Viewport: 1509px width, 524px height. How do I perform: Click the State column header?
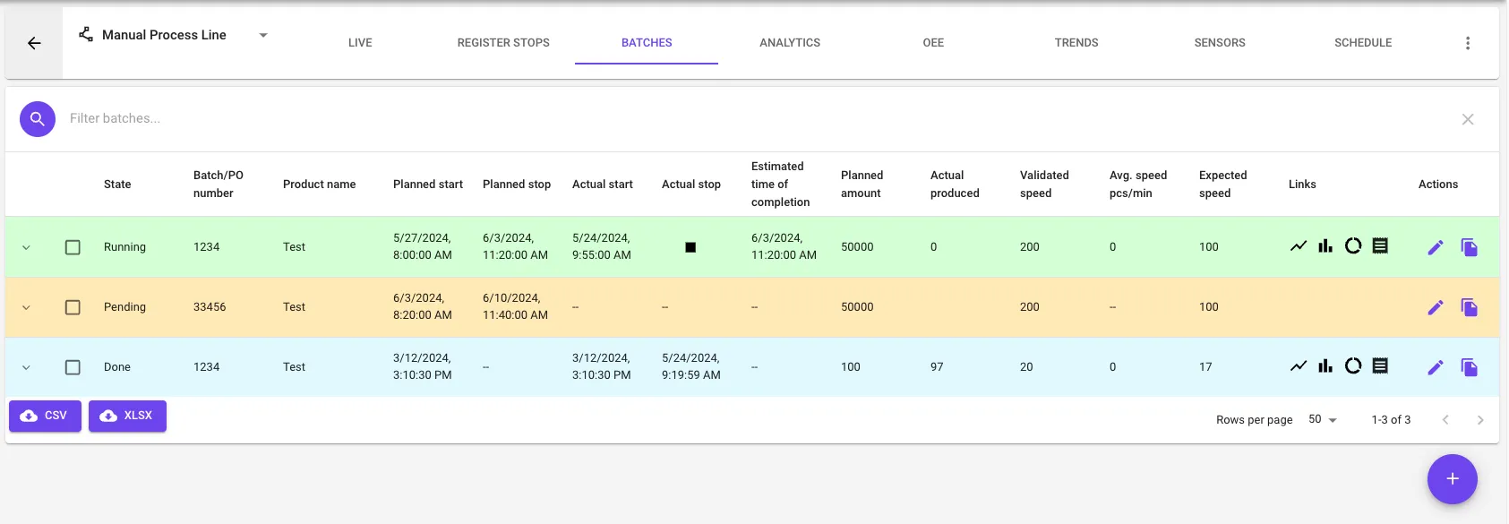(117, 185)
